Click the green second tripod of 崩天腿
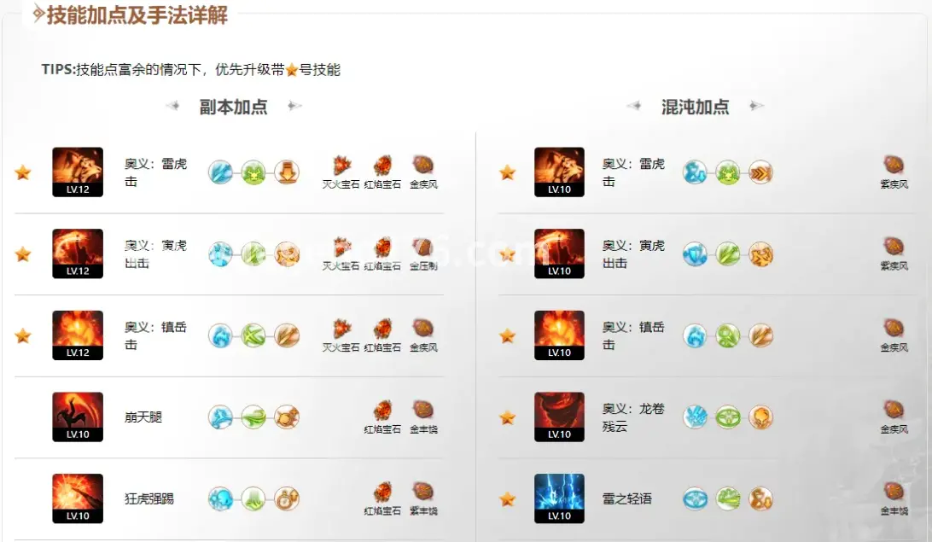 tap(253, 417)
